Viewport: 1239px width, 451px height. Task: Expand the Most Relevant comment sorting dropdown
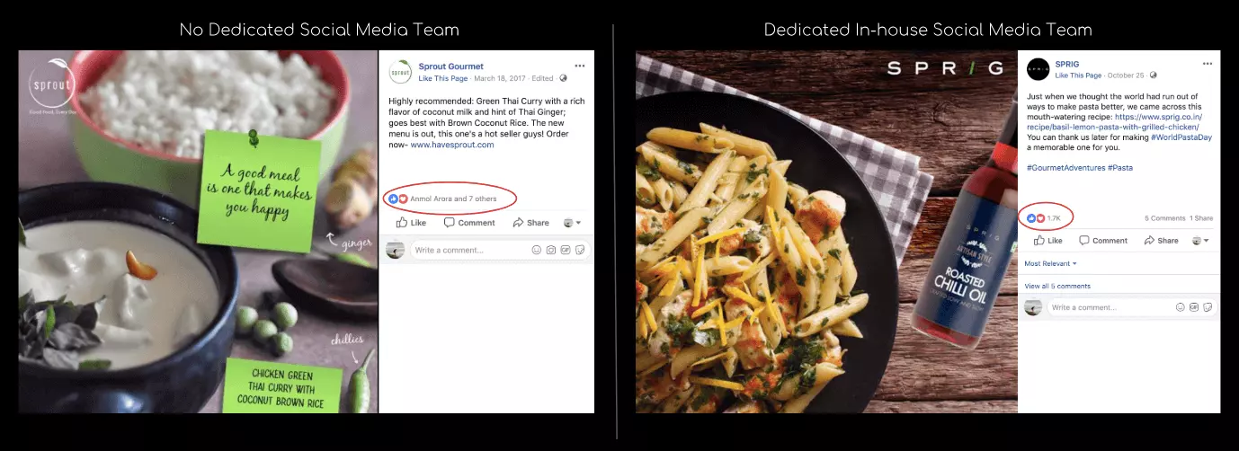1050,263
